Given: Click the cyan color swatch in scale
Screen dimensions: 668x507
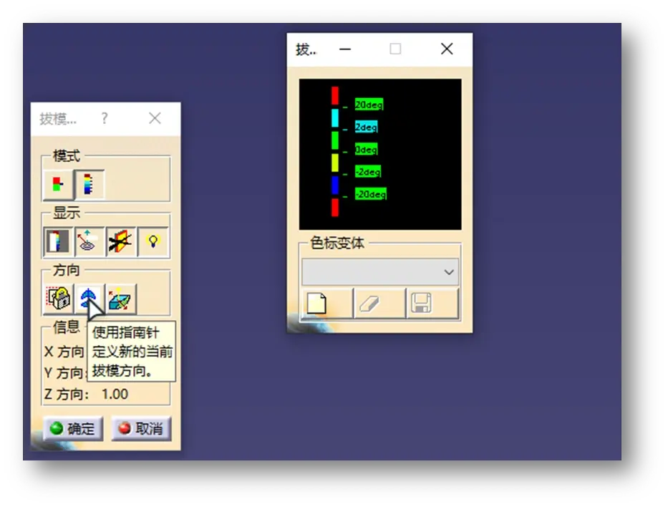Looking at the screenshot, I should click(x=334, y=118).
